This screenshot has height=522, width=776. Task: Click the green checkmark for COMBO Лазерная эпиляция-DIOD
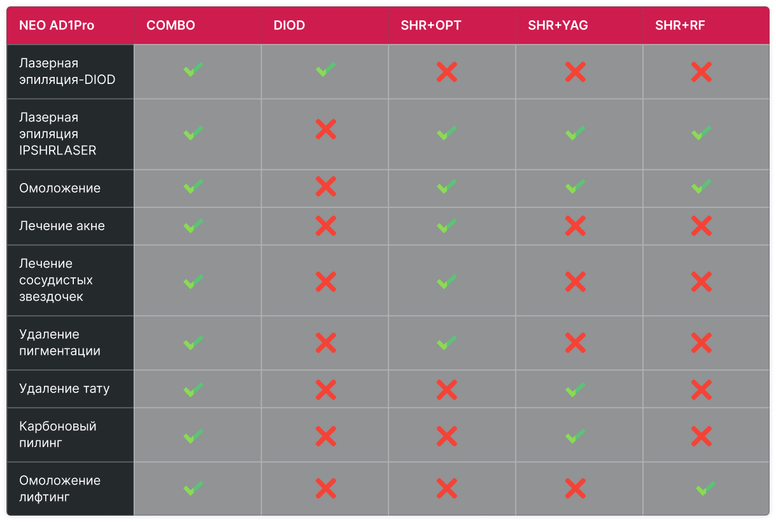click(x=194, y=69)
